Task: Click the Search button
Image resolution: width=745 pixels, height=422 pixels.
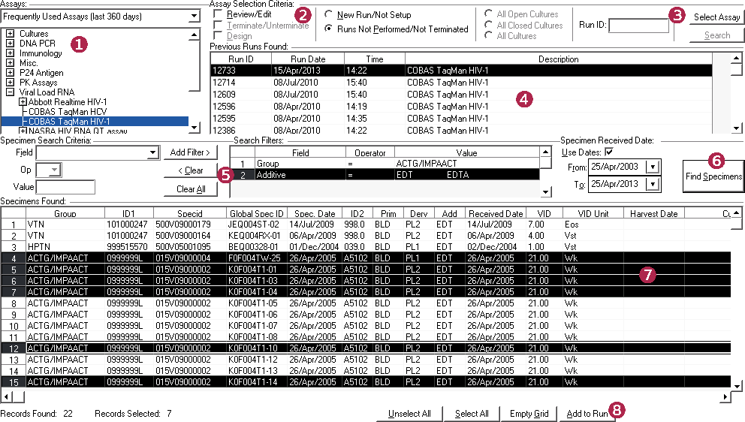Action: coord(717,35)
